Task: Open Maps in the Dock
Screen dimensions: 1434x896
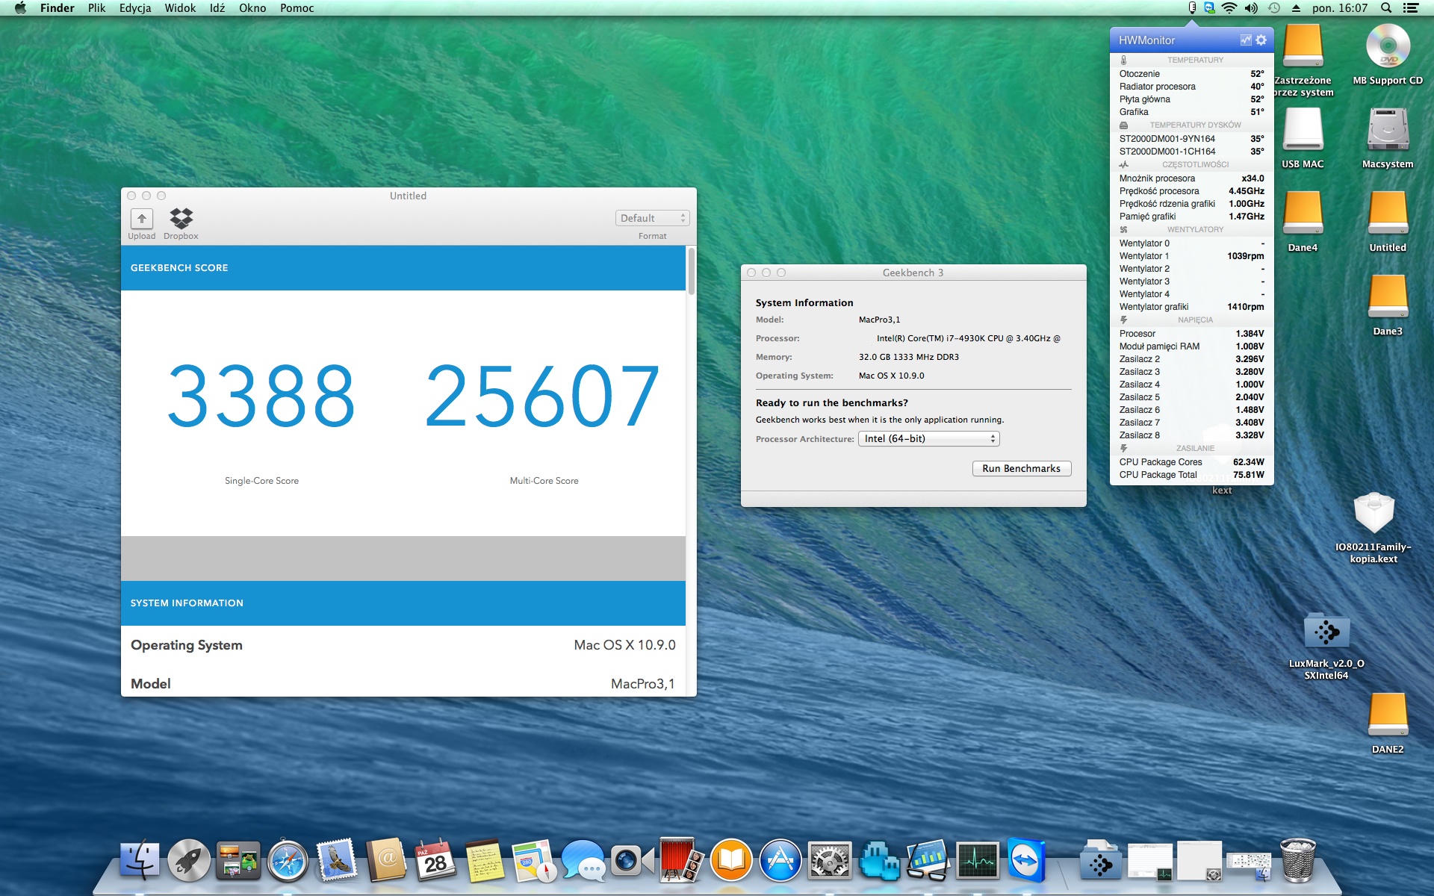Action: click(533, 861)
